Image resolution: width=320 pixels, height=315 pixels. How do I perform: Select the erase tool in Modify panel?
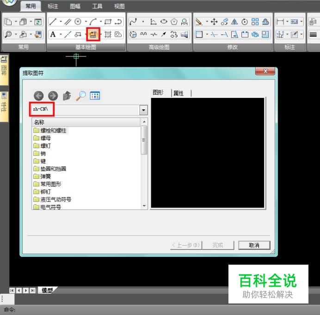click(x=199, y=22)
